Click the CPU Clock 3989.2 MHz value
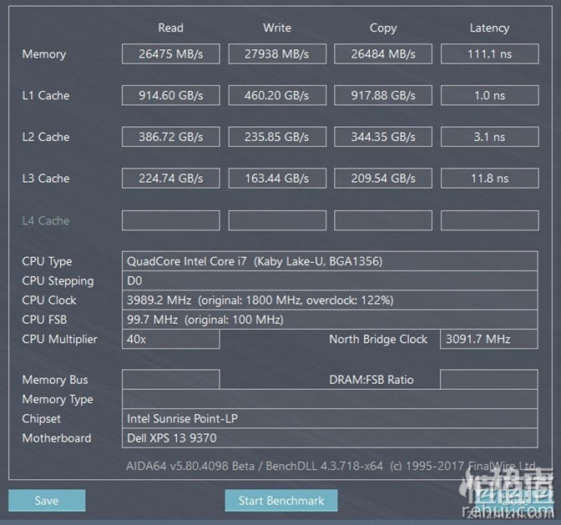The height and width of the screenshot is (525, 561). click(330, 300)
